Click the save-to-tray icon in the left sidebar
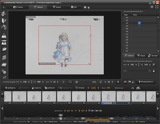The image size is (160, 124). pyautogui.click(x=4, y=36)
